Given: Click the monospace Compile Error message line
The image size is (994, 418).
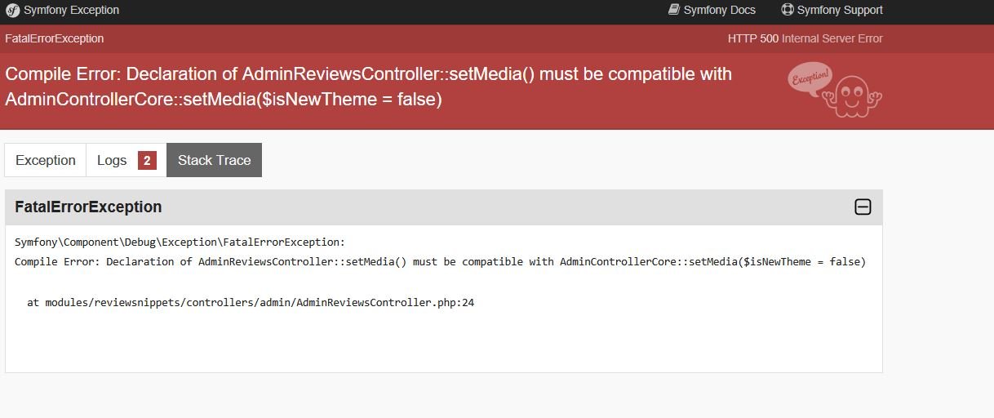Looking at the screenshot, I should [440, 262].
